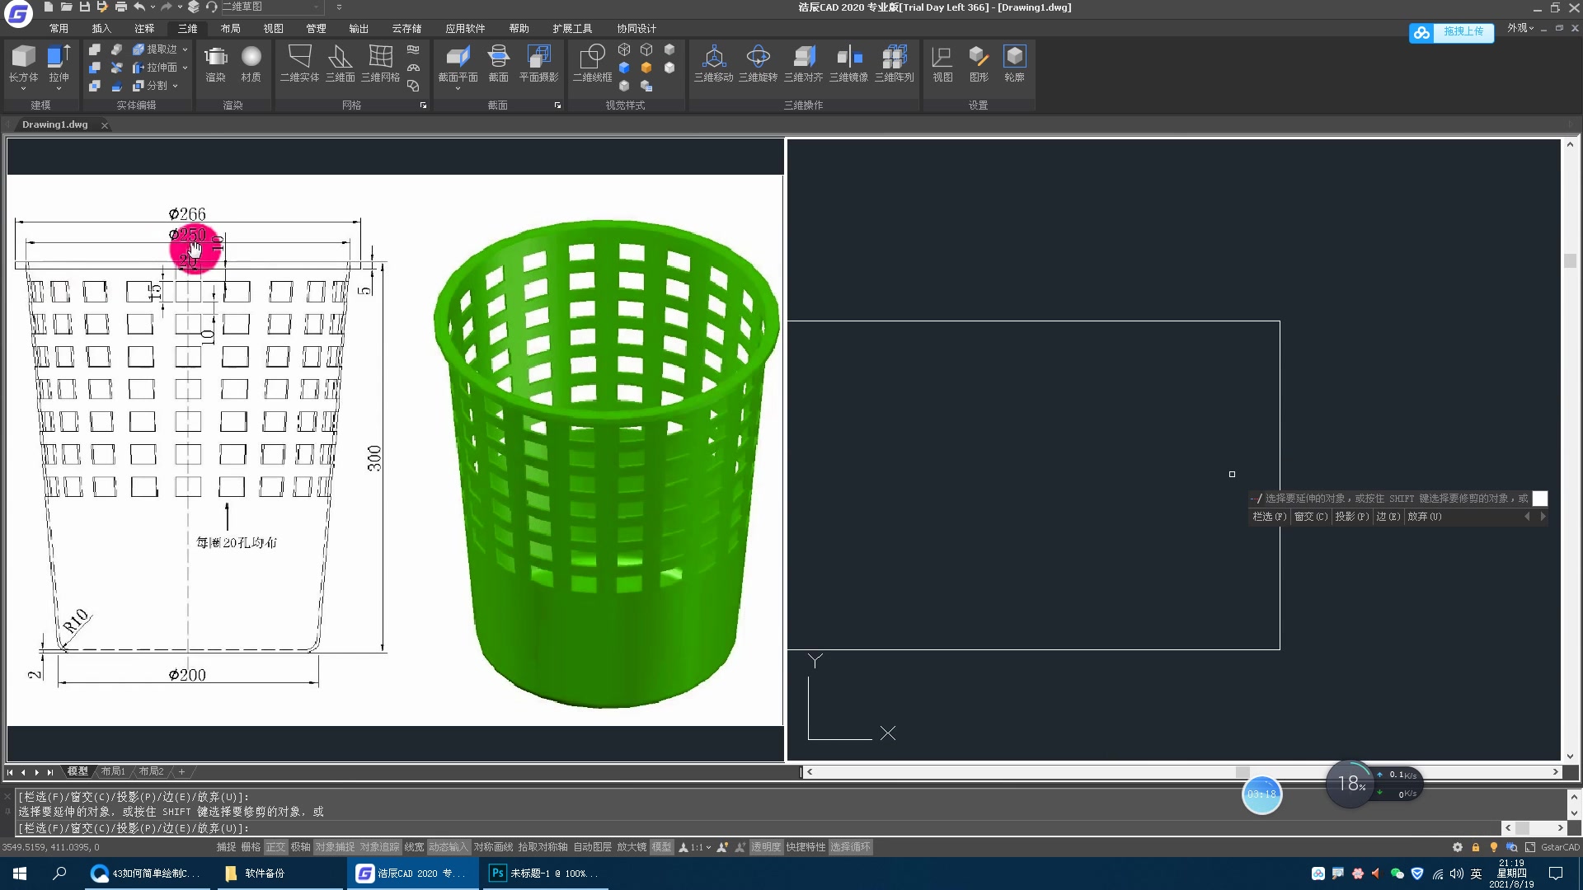This screenshot has height=890, width=1583.
Task: Choose the 三维面 3D face tool
Action: click(x=340, y=63)
